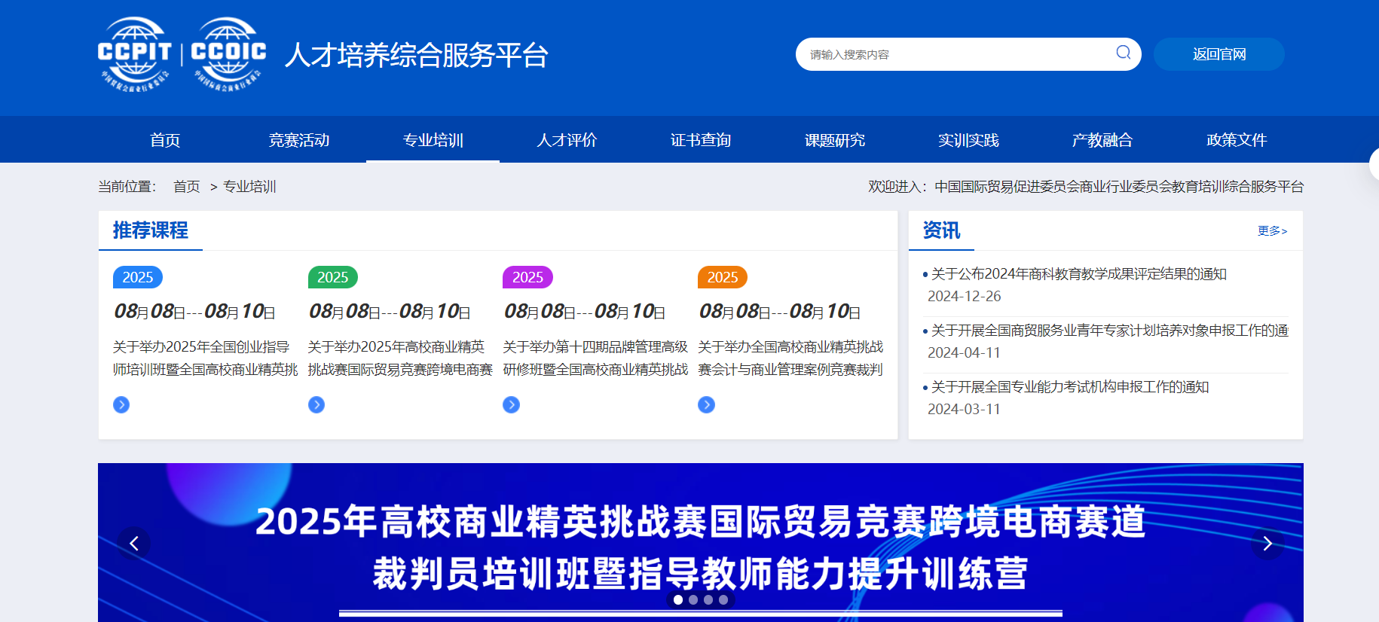Click the 返回官网 button
This screenshot has height=622, width=1379.
pos(1219,54)
